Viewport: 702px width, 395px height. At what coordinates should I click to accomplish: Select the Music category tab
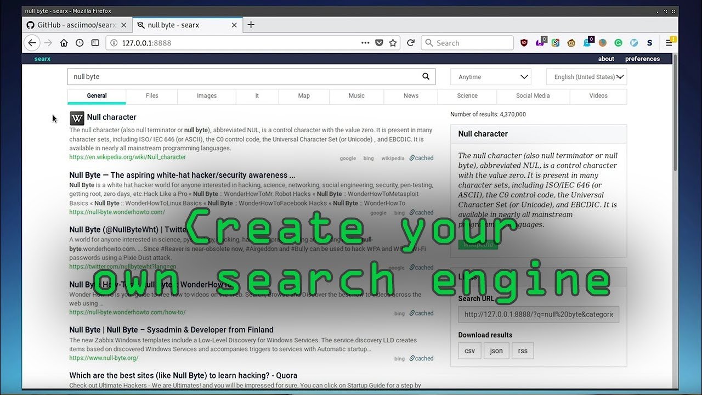(x=356, y=96)
